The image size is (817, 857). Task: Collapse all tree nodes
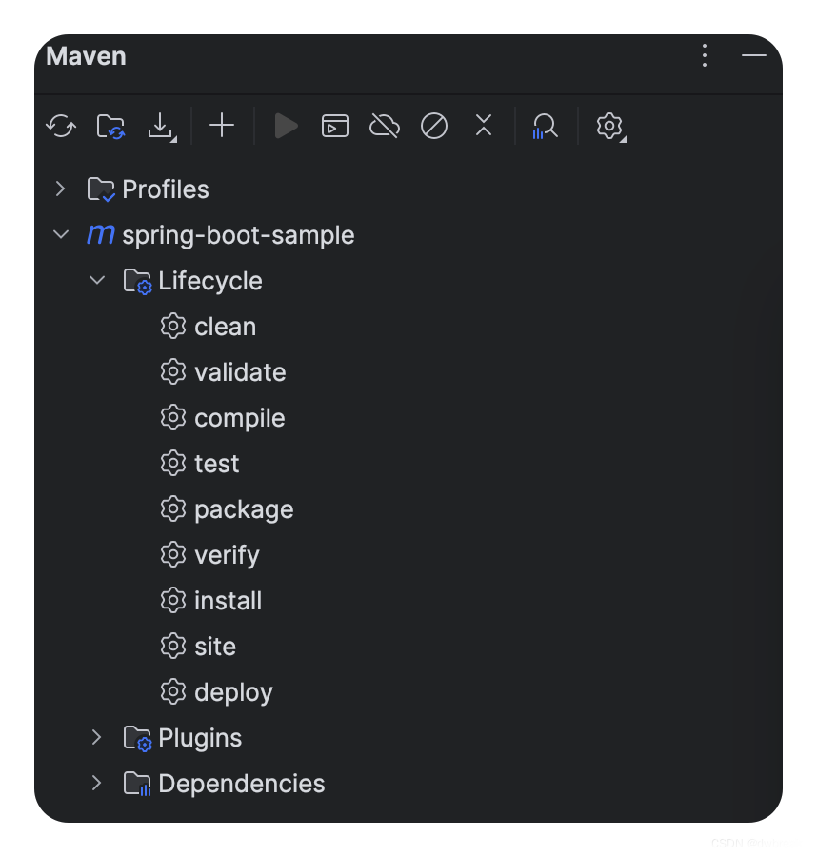pyautogui.click(x=484, y=125)
